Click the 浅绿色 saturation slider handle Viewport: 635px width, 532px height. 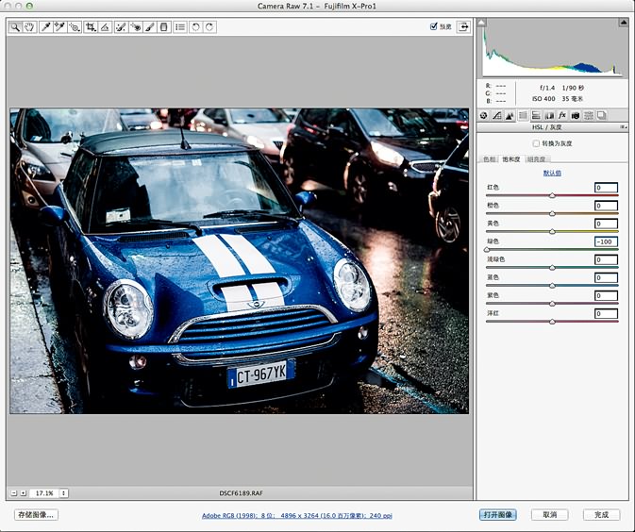tap(552, 268)
